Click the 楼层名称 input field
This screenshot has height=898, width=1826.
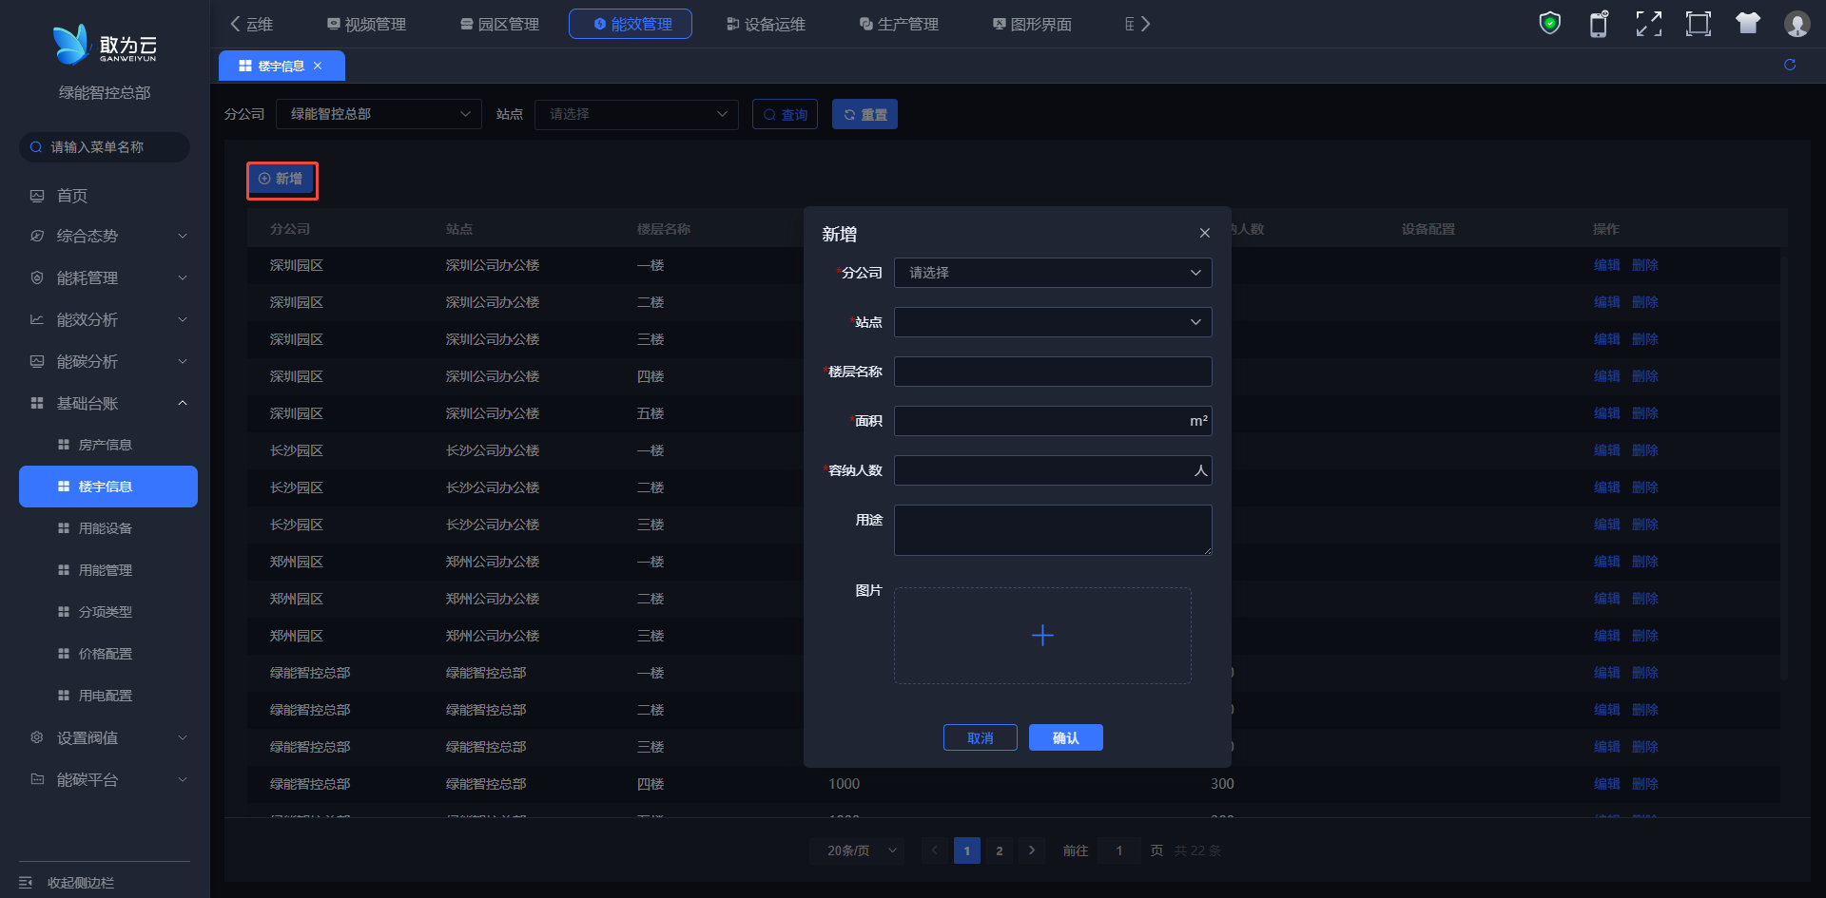(1052, 372)
